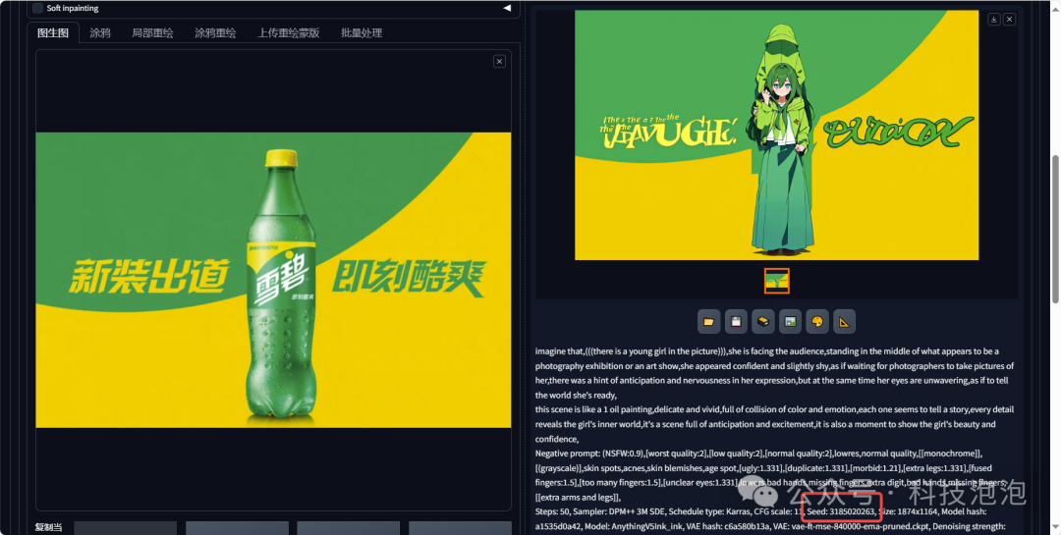The width and height of the screenshot is (1061, 535).
Task: Open the images output folder icon
Action: (708, 321)
